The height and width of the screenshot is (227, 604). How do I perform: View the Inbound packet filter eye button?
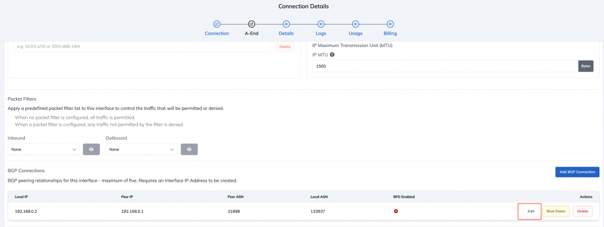(x=91, y=149)
